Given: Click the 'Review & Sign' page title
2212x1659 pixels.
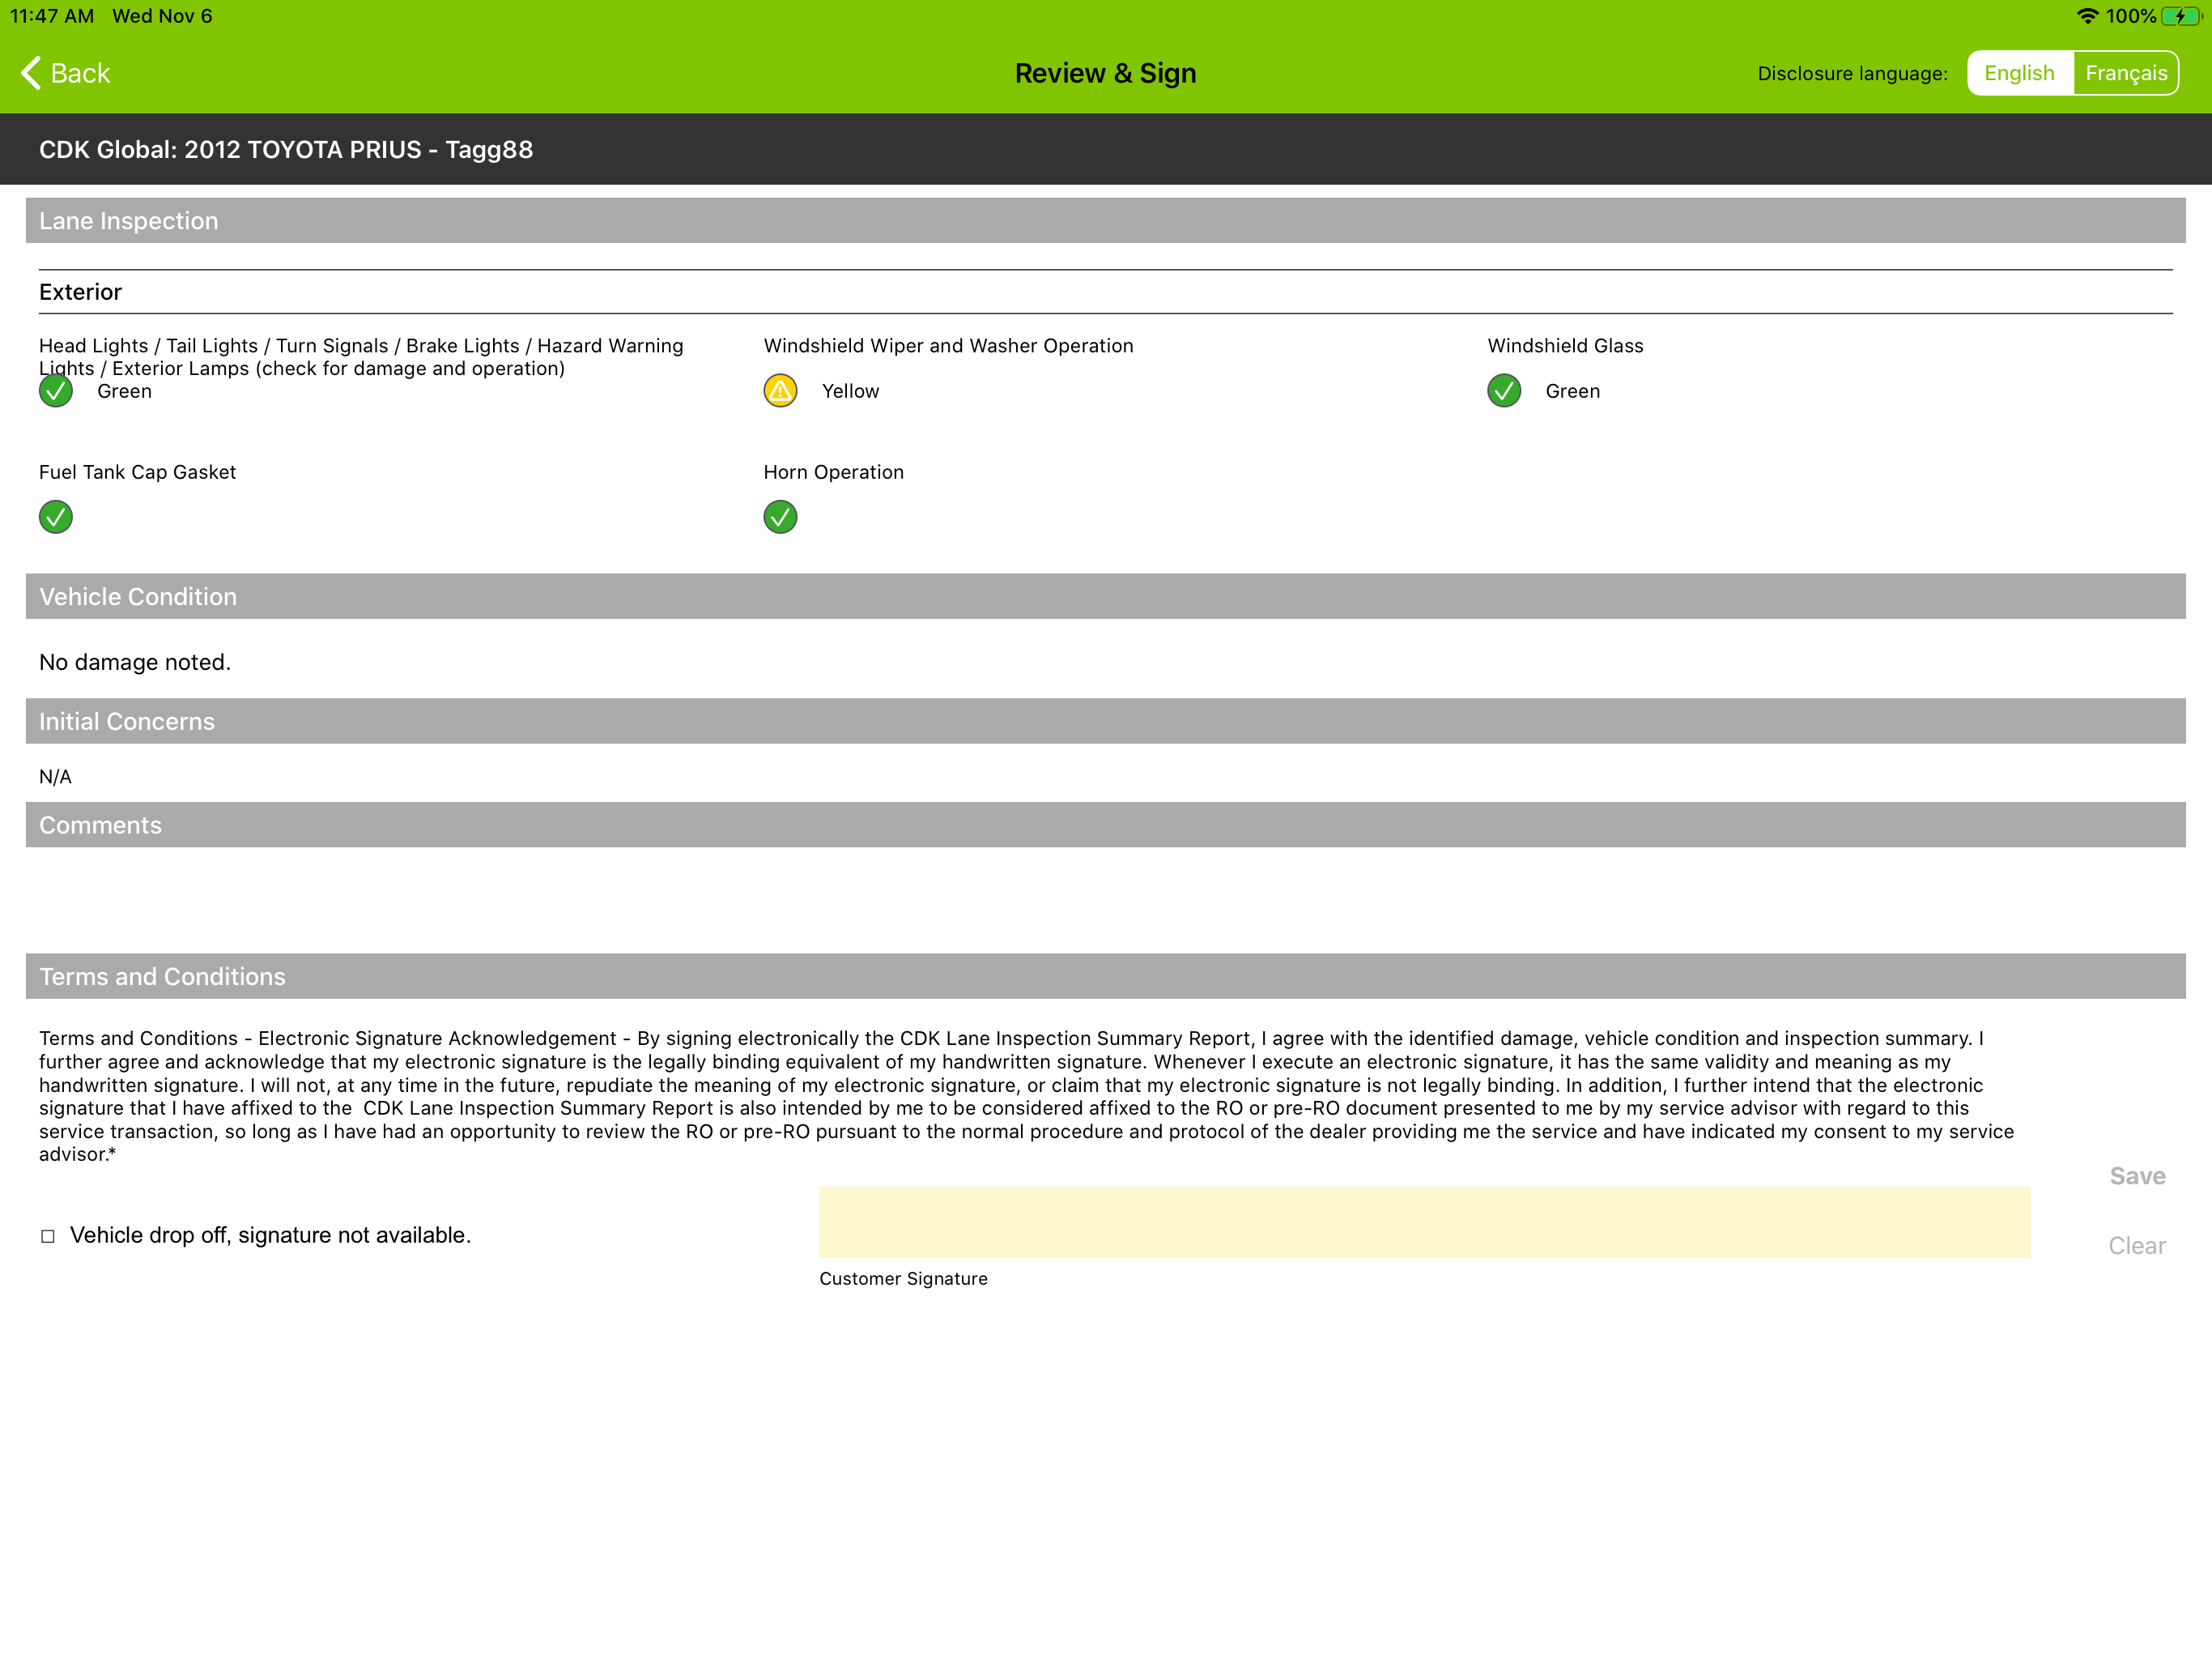Looking at the screenshot, I should click(1105, 73).
